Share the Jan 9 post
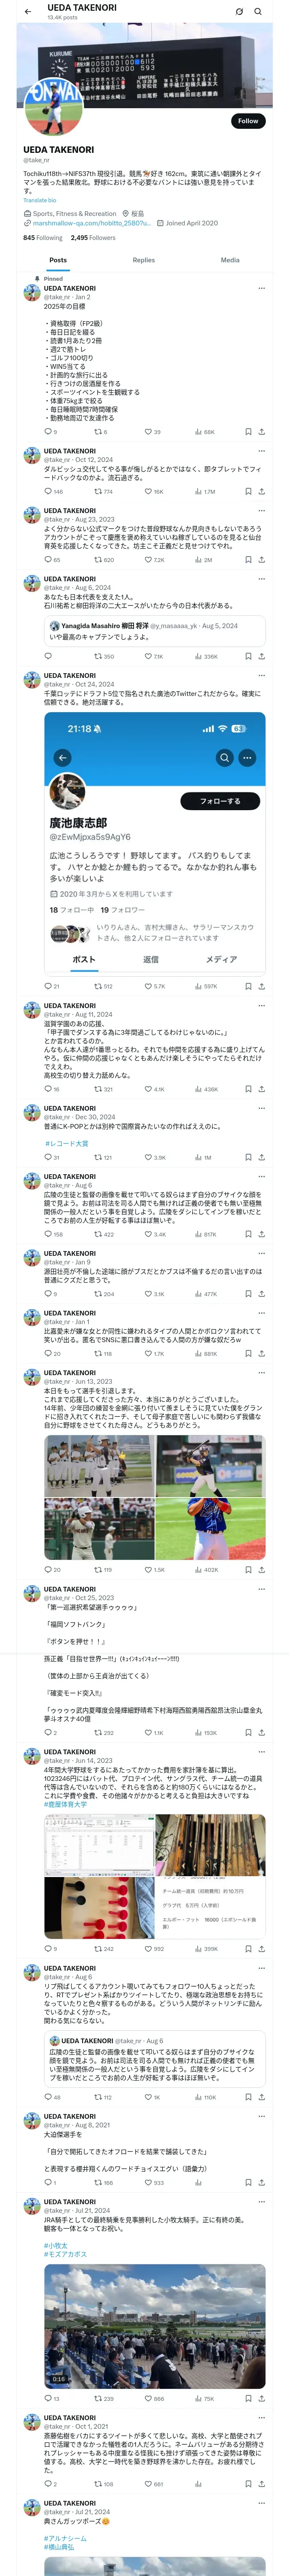Screen dimensions: 289x2576 [x=261, y=1294]
